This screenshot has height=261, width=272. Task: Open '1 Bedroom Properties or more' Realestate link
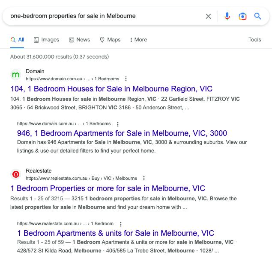(x=108, y=188)
